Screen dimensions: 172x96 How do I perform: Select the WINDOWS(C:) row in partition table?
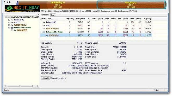(x=96, y=29)
